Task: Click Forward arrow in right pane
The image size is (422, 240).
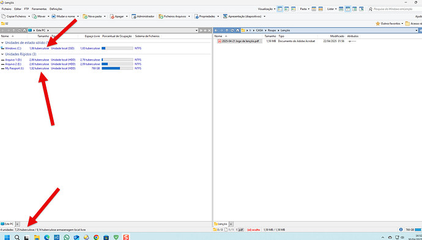Action: [x=221, y=31]
